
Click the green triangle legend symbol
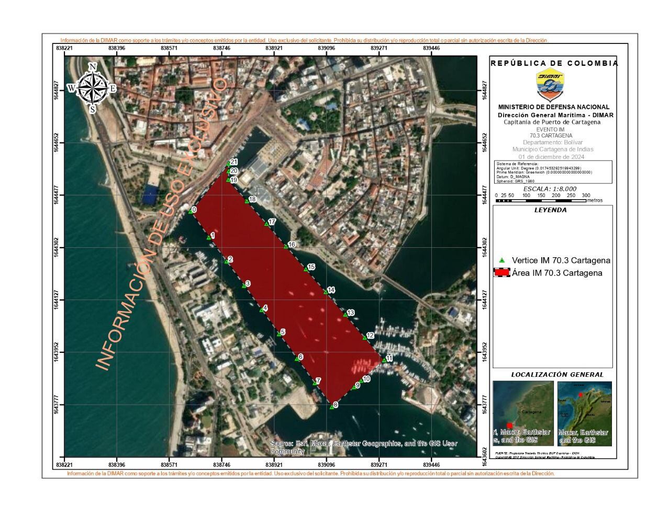click(502, 260)
